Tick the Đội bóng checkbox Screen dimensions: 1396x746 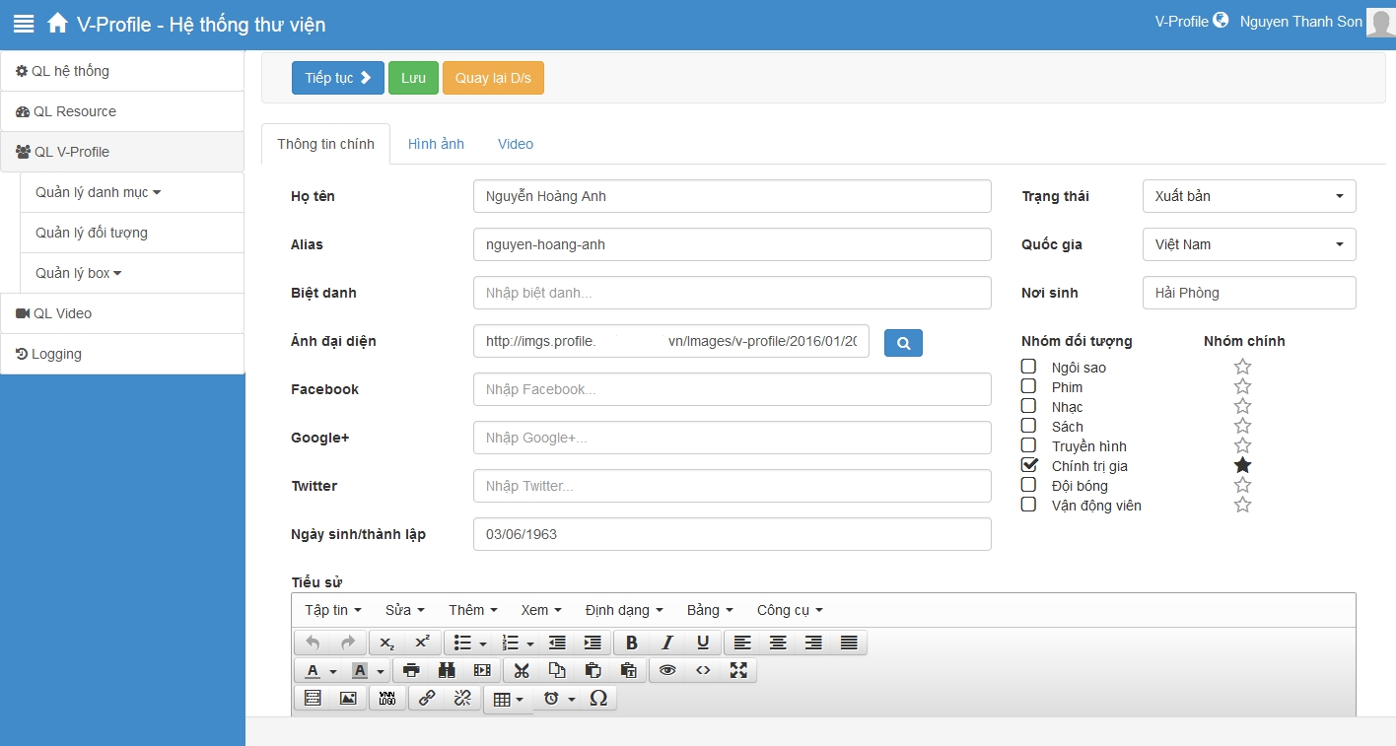(x=1028, y=485)
